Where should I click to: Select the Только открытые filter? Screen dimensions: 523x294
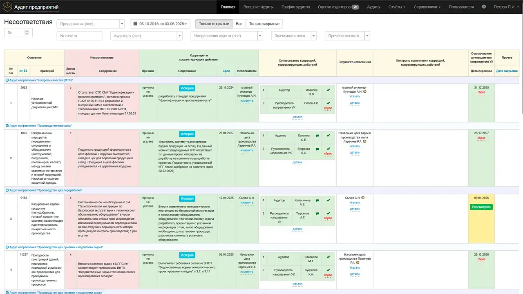214,24
